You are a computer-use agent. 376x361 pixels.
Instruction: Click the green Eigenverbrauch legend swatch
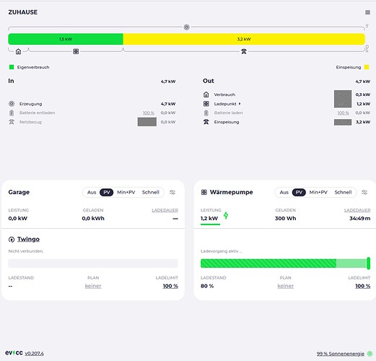click(12, 67)
